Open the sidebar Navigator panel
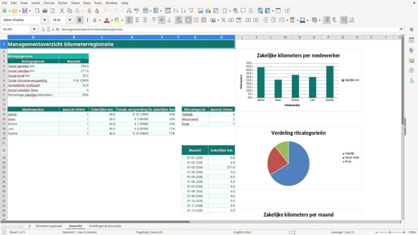 411,70
